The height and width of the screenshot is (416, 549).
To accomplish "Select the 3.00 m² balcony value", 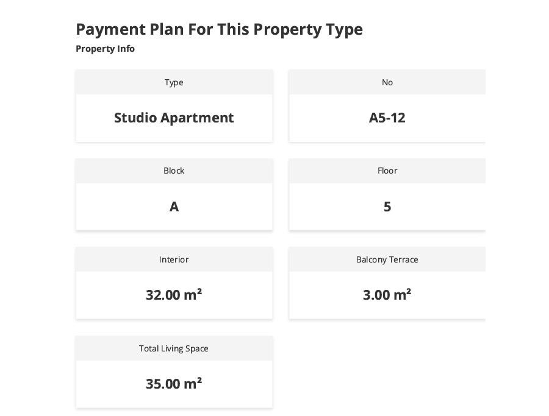I will click(x=387, y=295).
